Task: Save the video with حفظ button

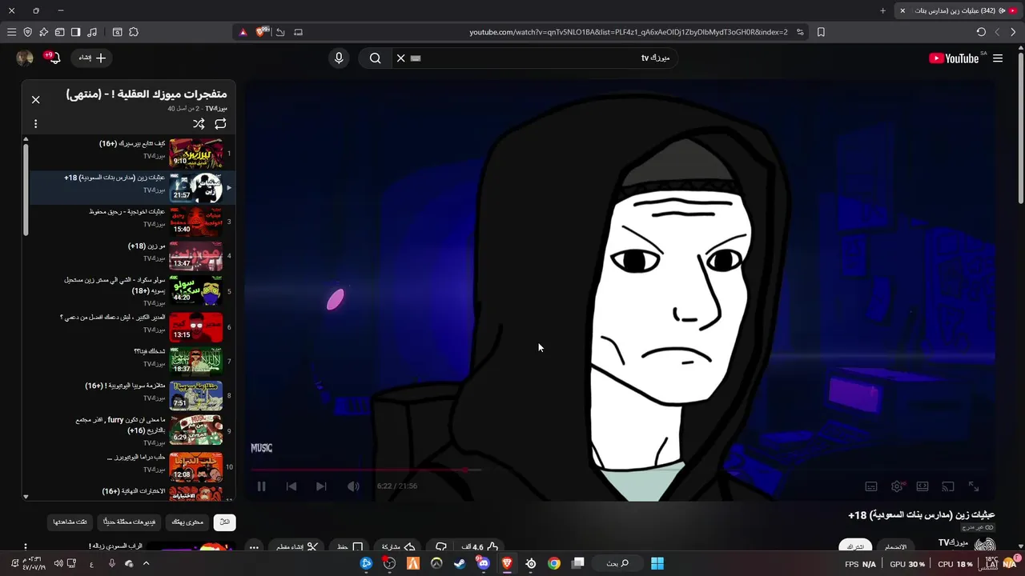Action: pyautogui.click(x=350, y=547)
